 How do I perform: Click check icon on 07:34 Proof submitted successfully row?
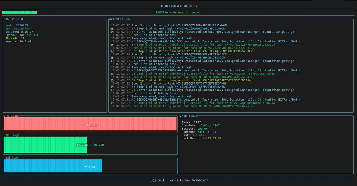(x=112, y=74)
